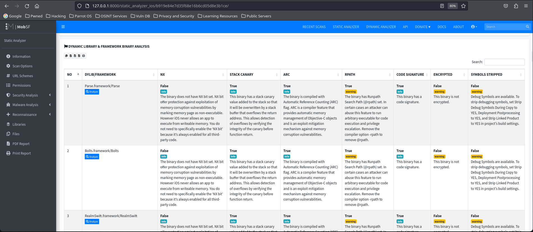
Task: Open STATIC ANALYZER page
Action: 346,27
